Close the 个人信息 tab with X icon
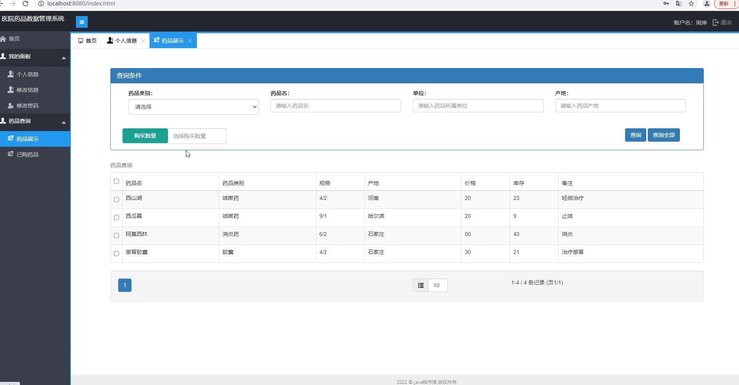This screenshot has width=739, height=385. click(143, 41)
